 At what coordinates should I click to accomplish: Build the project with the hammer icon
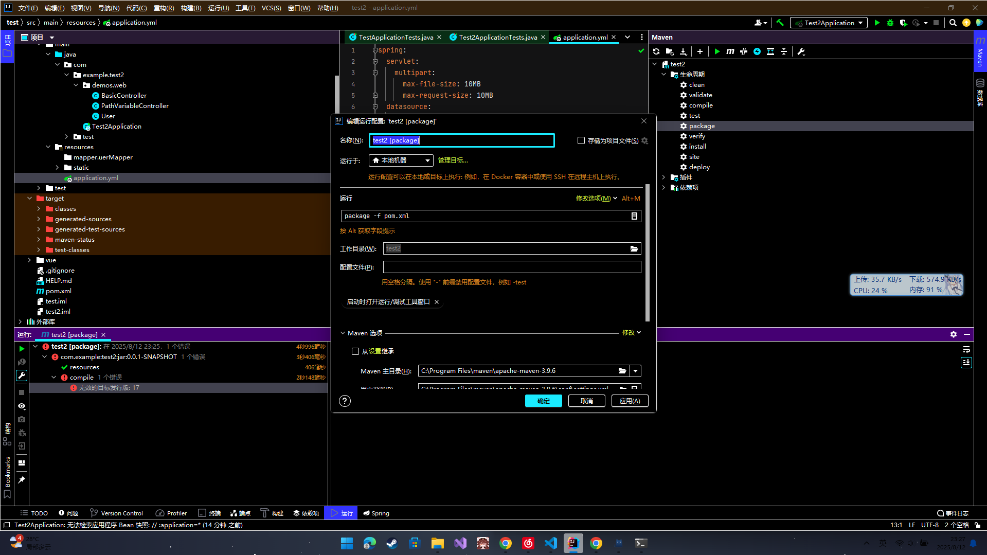780,23
